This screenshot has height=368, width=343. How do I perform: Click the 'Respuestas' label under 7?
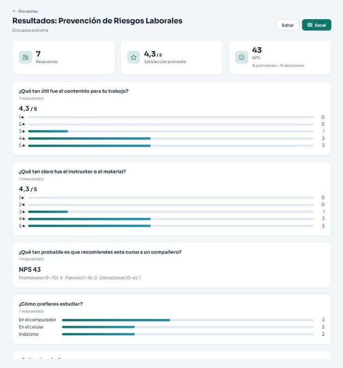coord(47,62)
